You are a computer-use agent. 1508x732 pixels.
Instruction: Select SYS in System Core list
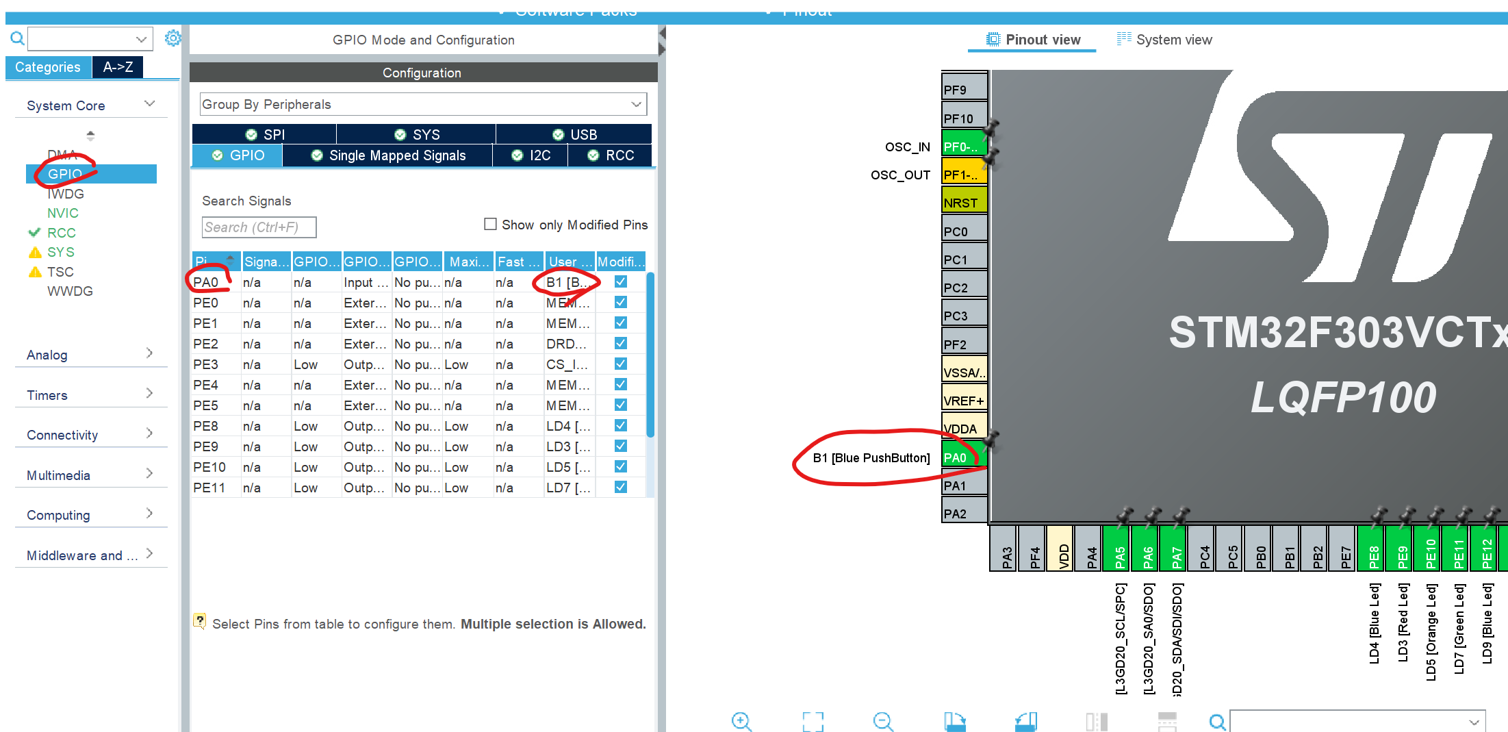click(61, 252)
